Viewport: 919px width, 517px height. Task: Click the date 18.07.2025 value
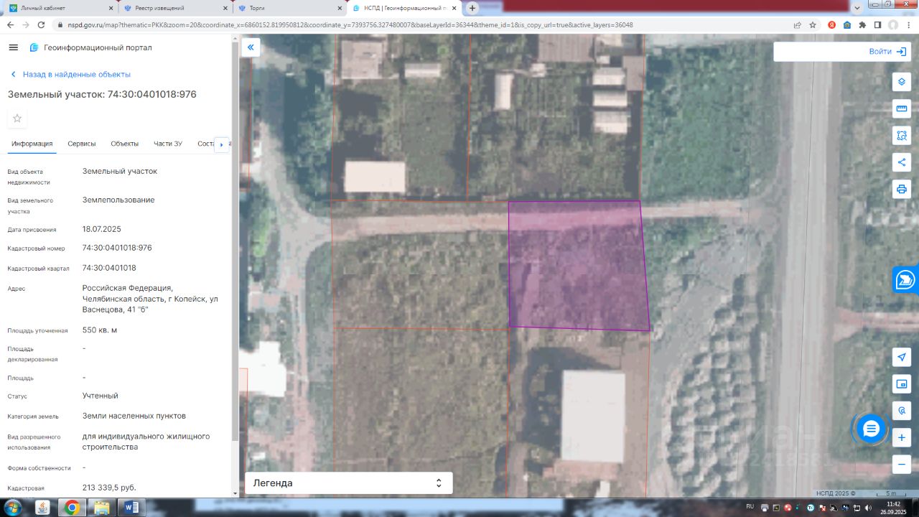pos(102,229)
